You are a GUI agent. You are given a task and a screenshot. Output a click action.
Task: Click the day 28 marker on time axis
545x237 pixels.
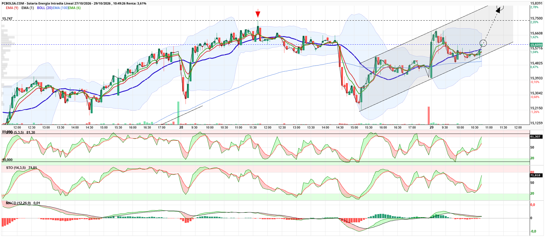(181, 127)
